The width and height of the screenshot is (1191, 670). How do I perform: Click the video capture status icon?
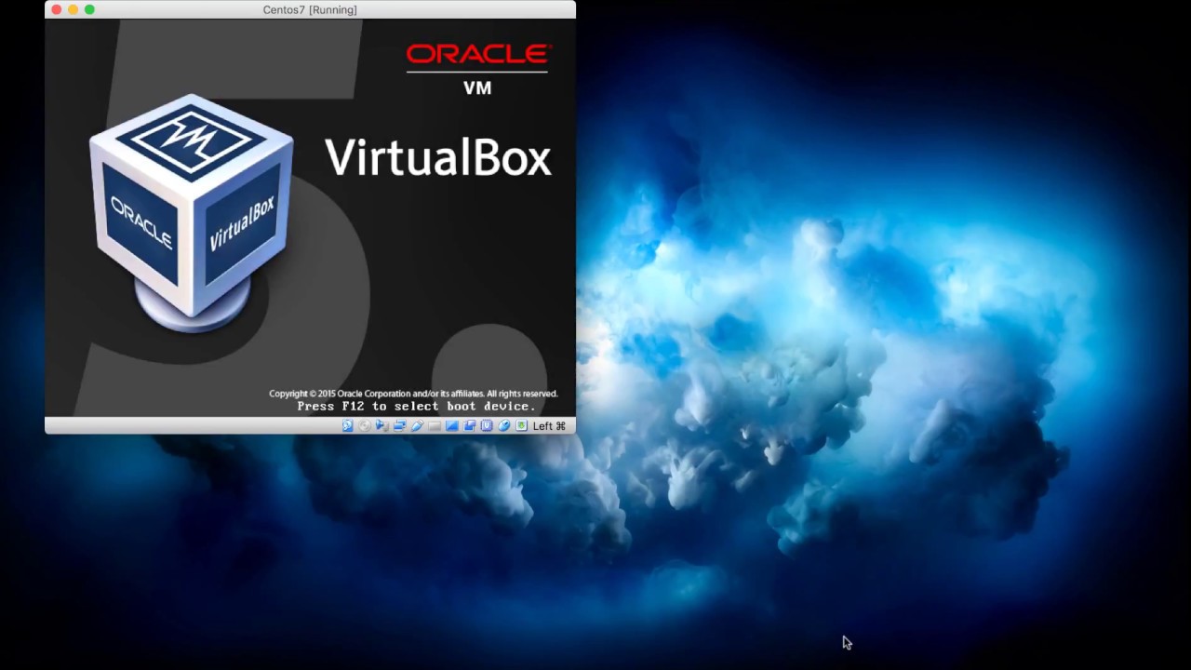(470, 425)
